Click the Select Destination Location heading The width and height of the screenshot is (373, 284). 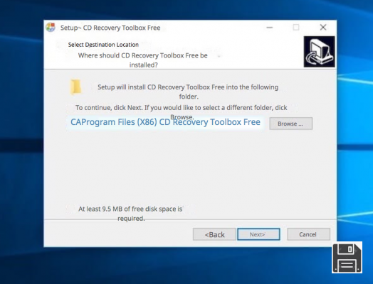point(103,45)
